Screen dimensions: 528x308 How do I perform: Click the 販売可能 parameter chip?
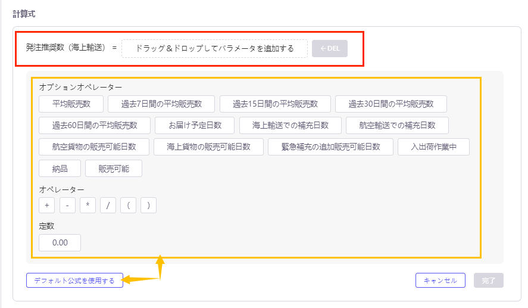pyautogui.click(x=114, y=169)
